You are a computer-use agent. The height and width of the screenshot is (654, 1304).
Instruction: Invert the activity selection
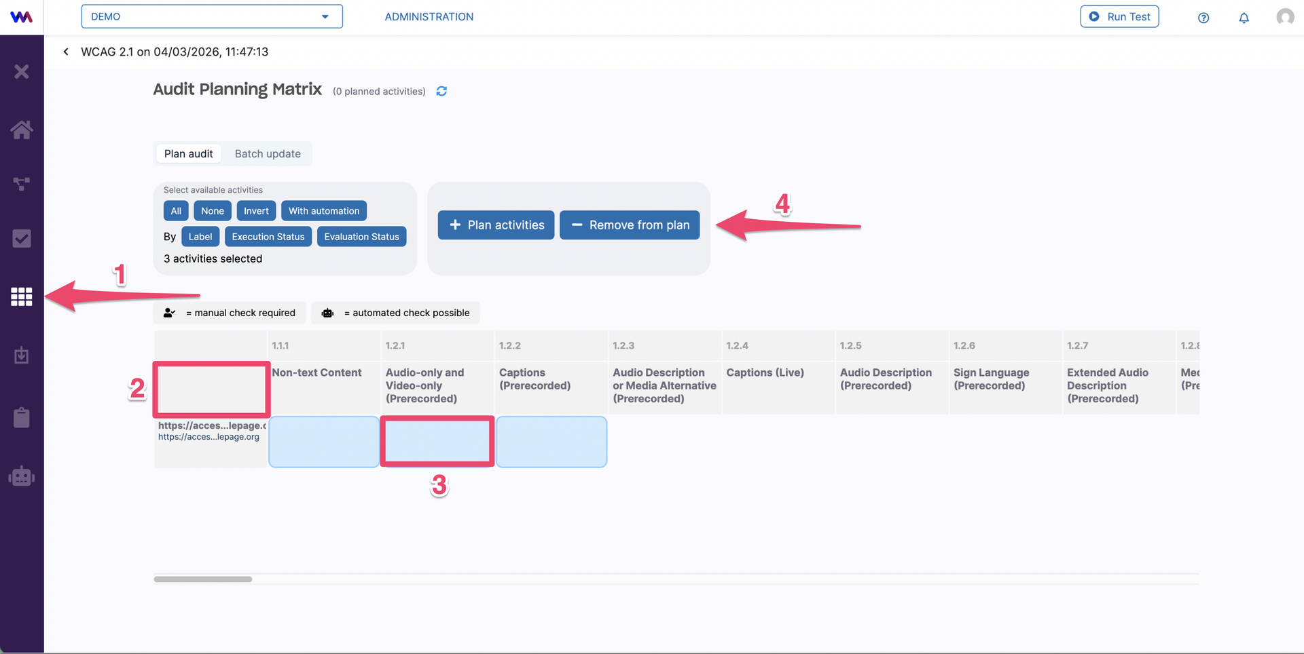click(x=256, y=211)
